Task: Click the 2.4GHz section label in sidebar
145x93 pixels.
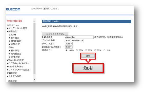Action: (x=13, y=35)
